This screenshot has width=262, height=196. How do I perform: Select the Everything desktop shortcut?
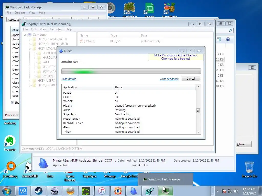coord(10,170)
